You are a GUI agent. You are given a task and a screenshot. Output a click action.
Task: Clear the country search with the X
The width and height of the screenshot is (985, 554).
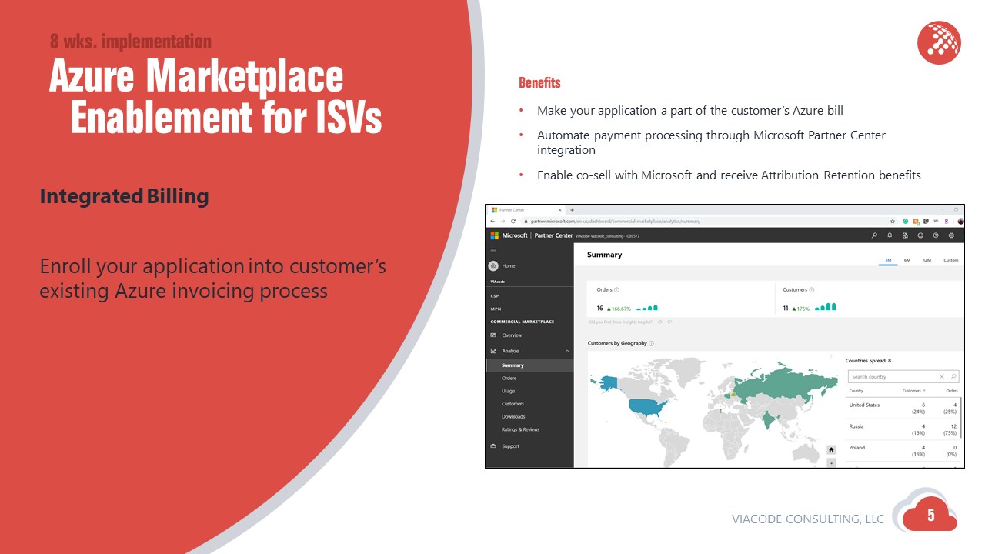click(941, 377)
